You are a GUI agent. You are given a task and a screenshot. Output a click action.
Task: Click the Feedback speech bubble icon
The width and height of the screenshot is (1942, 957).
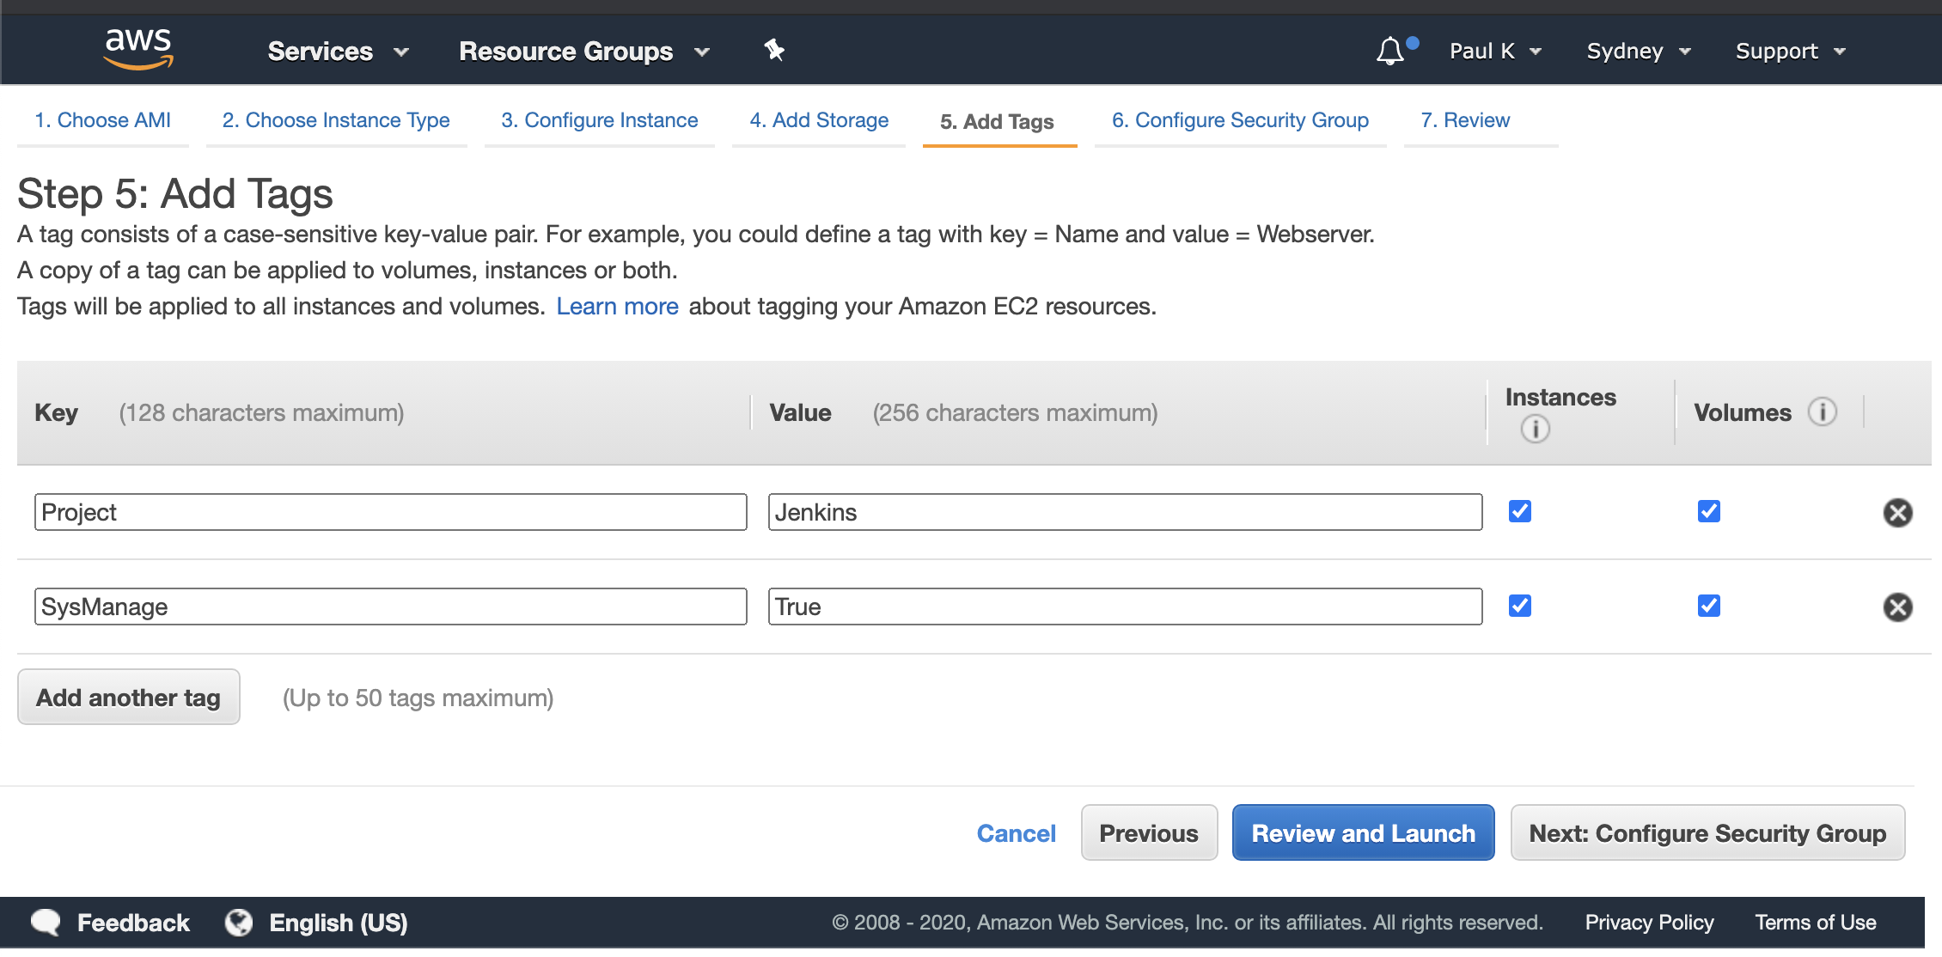[x=46, y=923]
